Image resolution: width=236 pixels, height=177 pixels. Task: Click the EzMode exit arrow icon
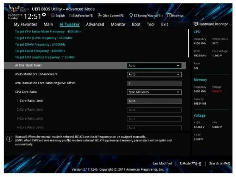199,164
